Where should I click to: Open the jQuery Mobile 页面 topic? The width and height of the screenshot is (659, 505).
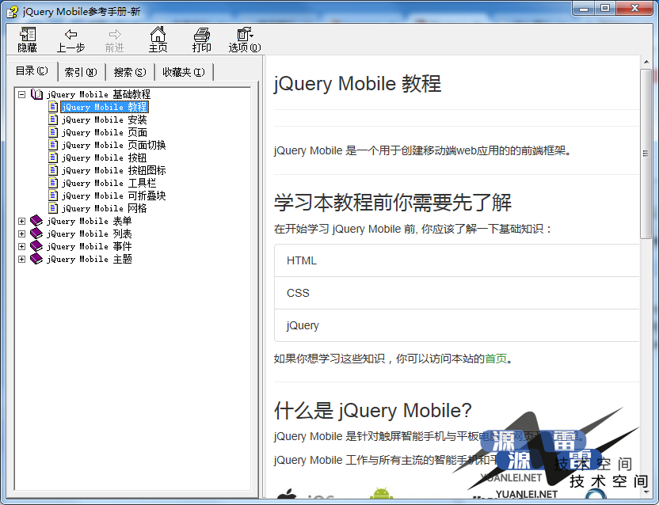coord(105,132)
